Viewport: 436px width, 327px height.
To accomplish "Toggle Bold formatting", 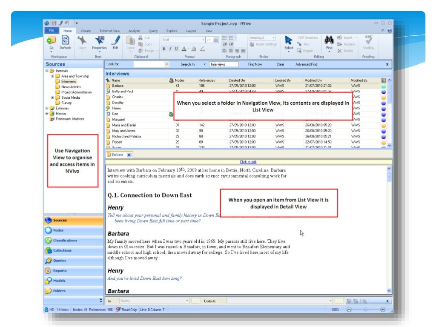I will 164,49.
